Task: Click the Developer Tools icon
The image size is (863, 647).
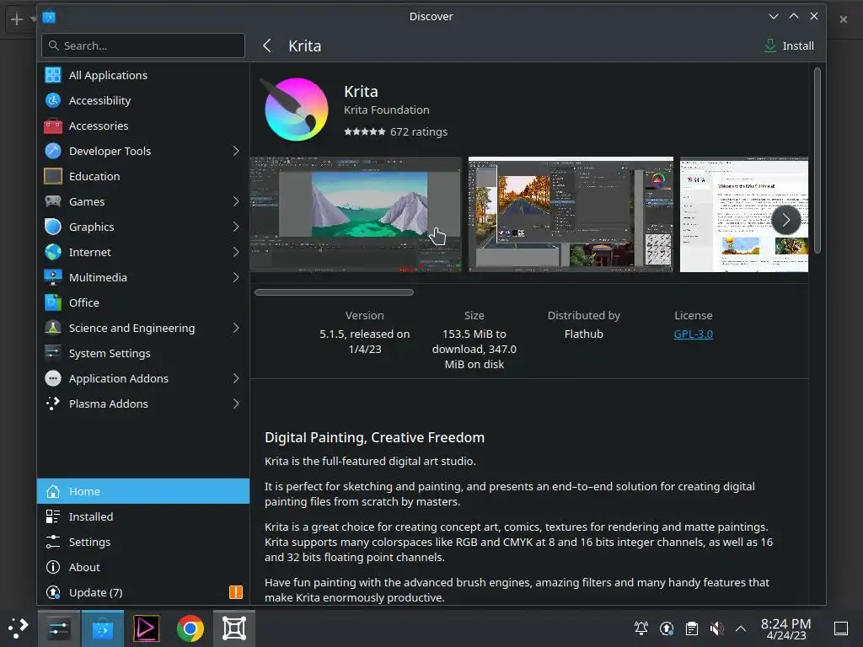Action: pyautogui.click(x=53, y=151)
